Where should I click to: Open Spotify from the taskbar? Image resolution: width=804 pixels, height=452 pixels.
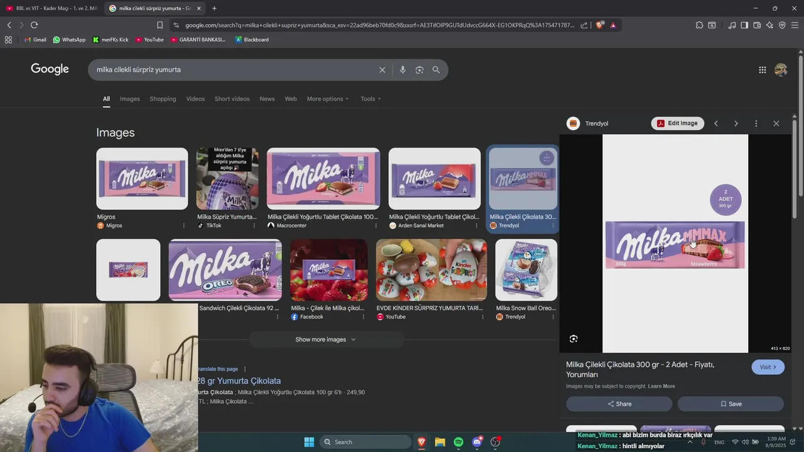(459, 442)
